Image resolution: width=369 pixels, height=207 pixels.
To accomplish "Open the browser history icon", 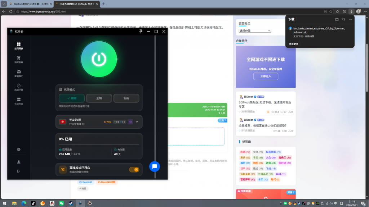I will pyautogui.click(x=344, y=11).
